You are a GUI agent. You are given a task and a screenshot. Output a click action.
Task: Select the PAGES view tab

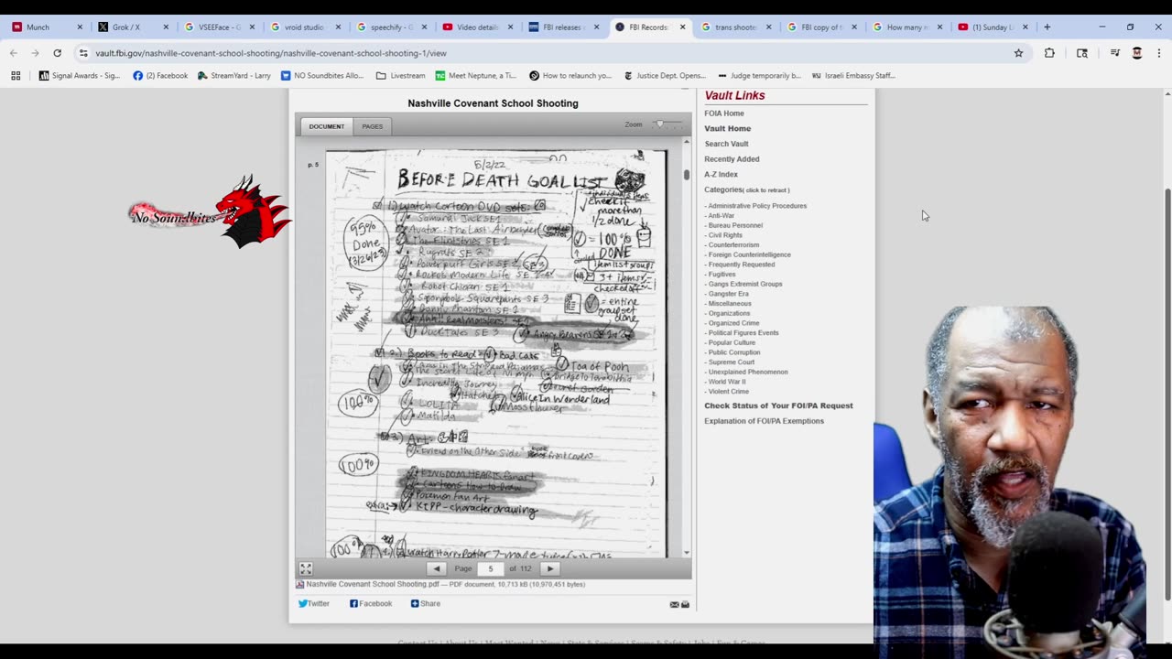pyautogui.click(x=372, y=126)
